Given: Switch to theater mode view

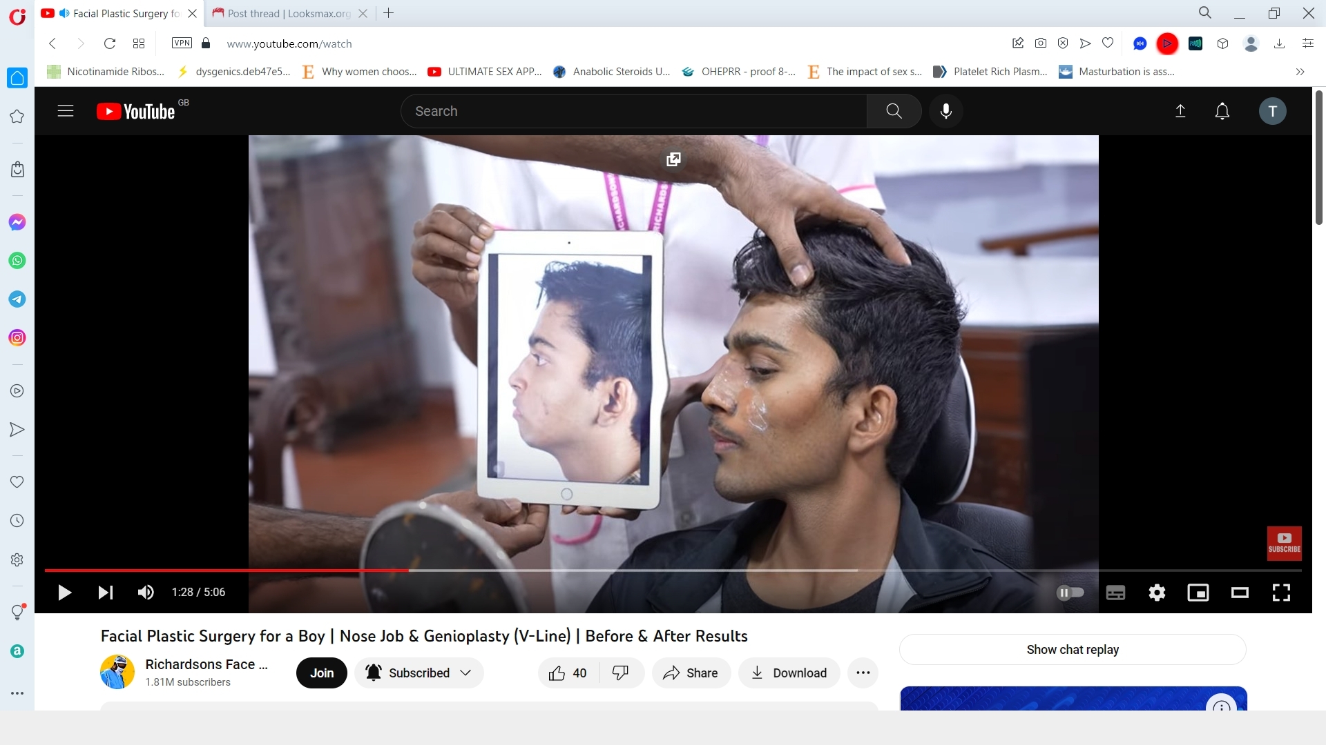Looking at the screenshot, I should [x=1240, y=593].
